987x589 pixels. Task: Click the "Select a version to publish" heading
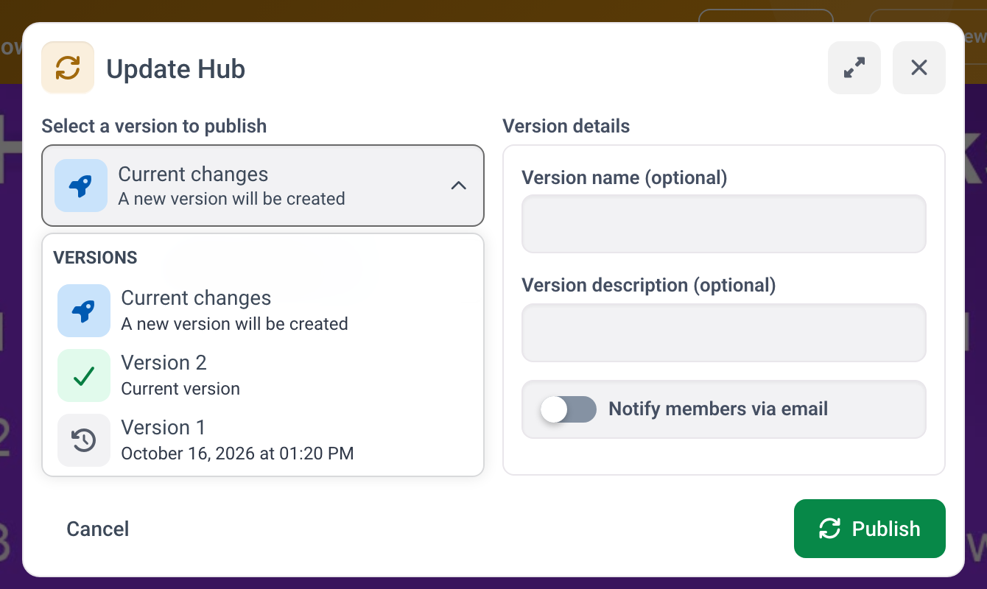tap(154, 127)
